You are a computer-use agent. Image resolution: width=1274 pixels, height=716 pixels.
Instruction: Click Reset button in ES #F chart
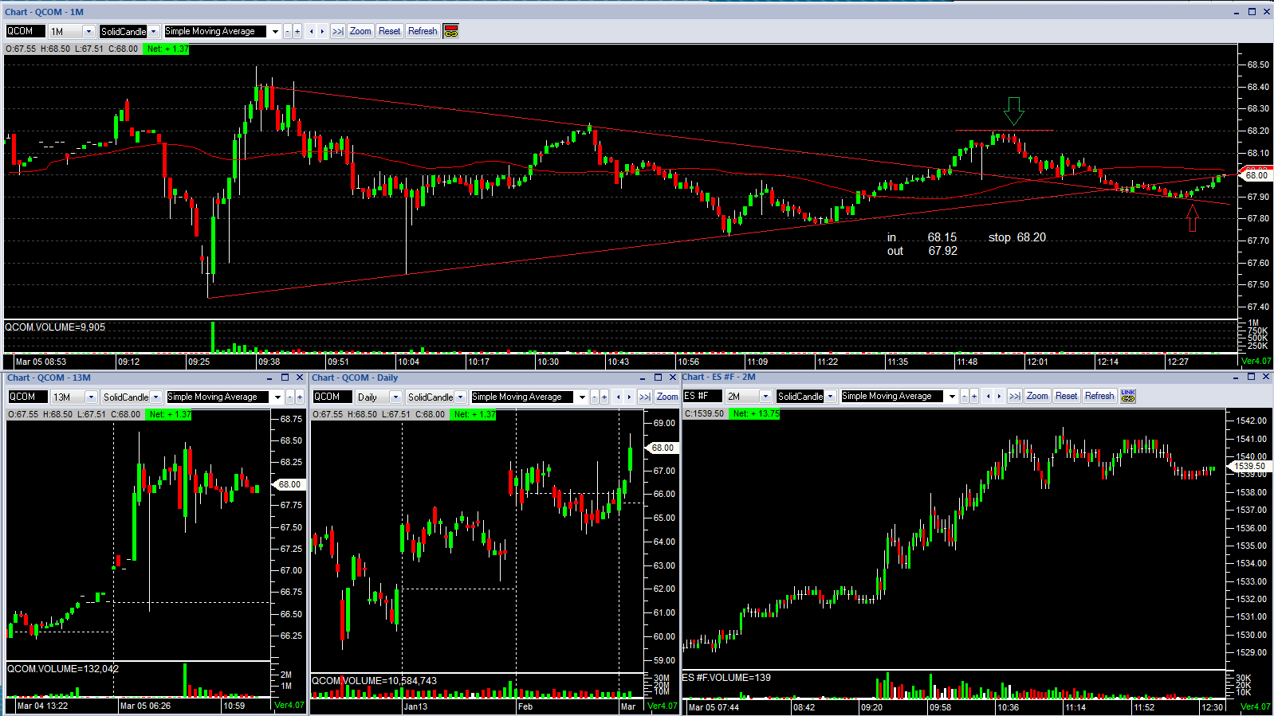point(1067,396)
